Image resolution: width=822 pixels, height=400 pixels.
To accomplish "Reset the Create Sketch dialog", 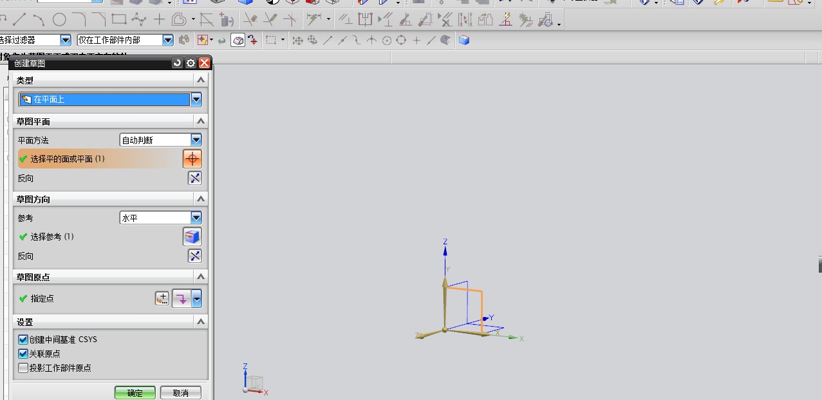I will click(177, 63).
